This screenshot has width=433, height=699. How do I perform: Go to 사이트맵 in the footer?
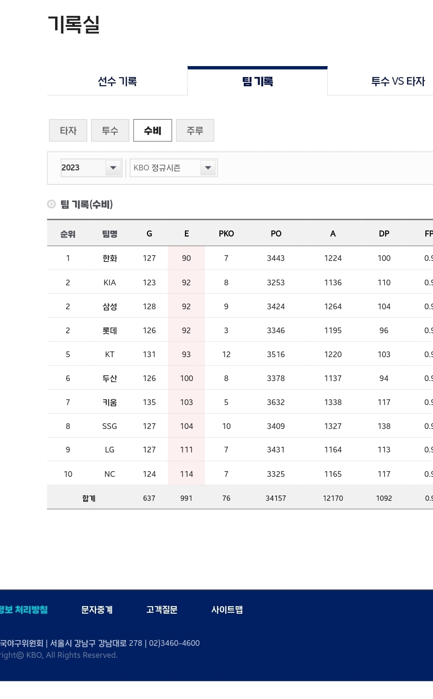tap(227, 609)
